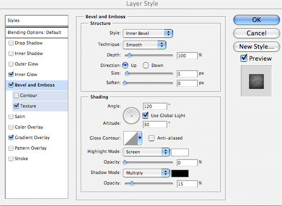Click the style preview thumbnail

tap(256, 81)
